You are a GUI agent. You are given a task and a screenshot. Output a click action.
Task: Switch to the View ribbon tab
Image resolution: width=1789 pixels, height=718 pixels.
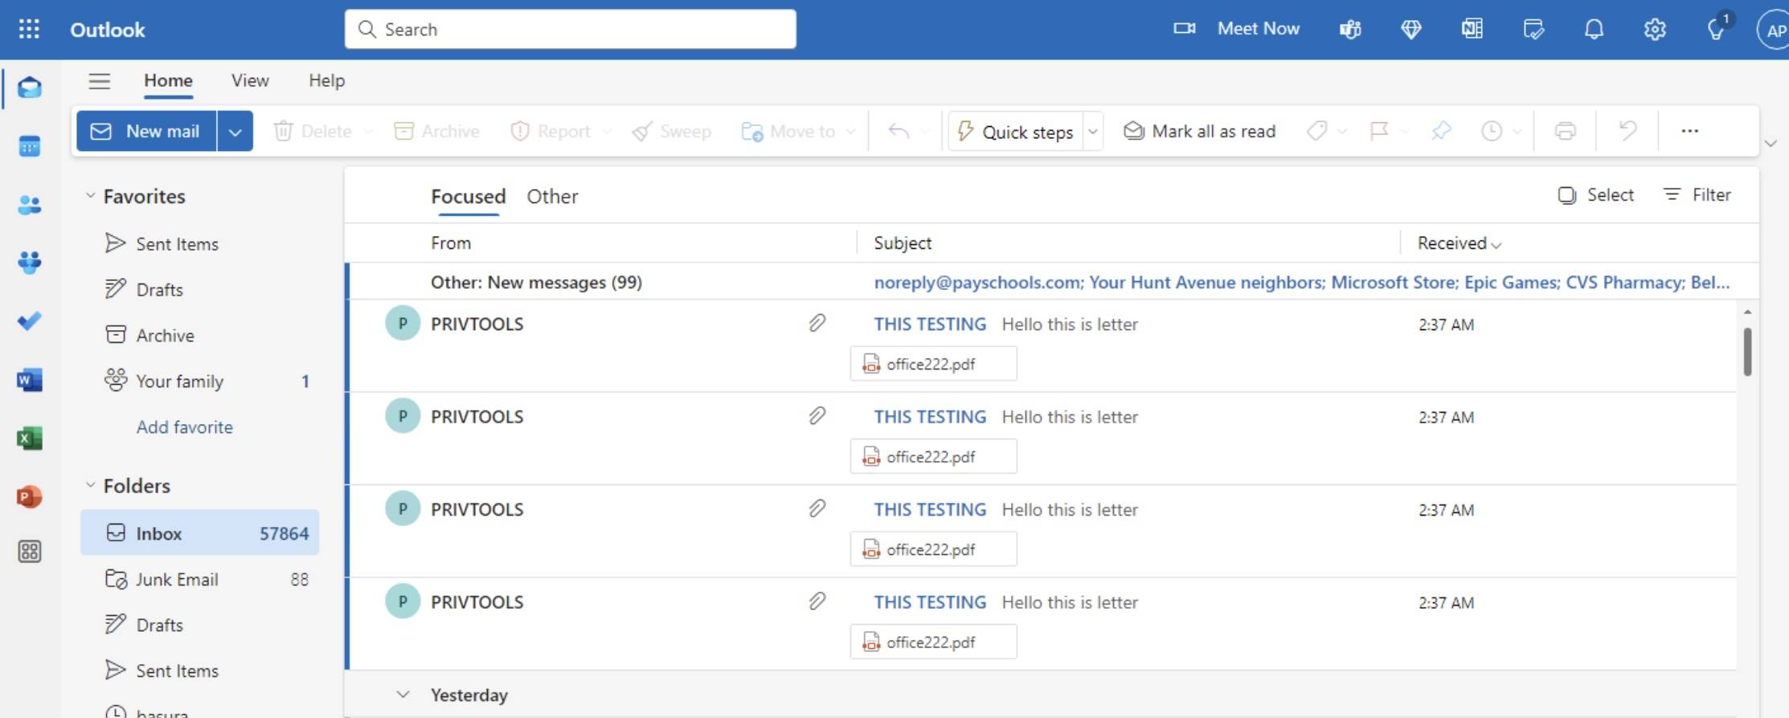250,81
